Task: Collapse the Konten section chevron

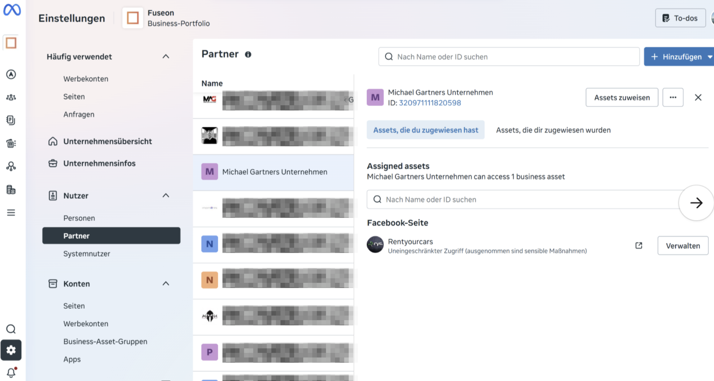Action: coord(166,283)
